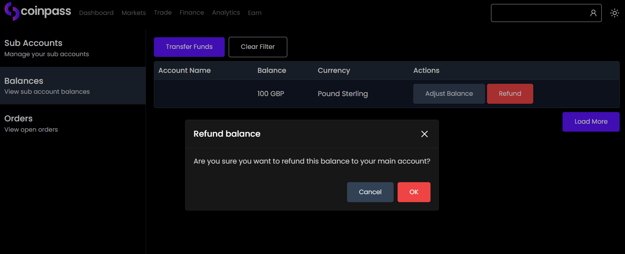Select Trade from the top navigation
This screenshot has height=254, width=625.
point(163,12)
